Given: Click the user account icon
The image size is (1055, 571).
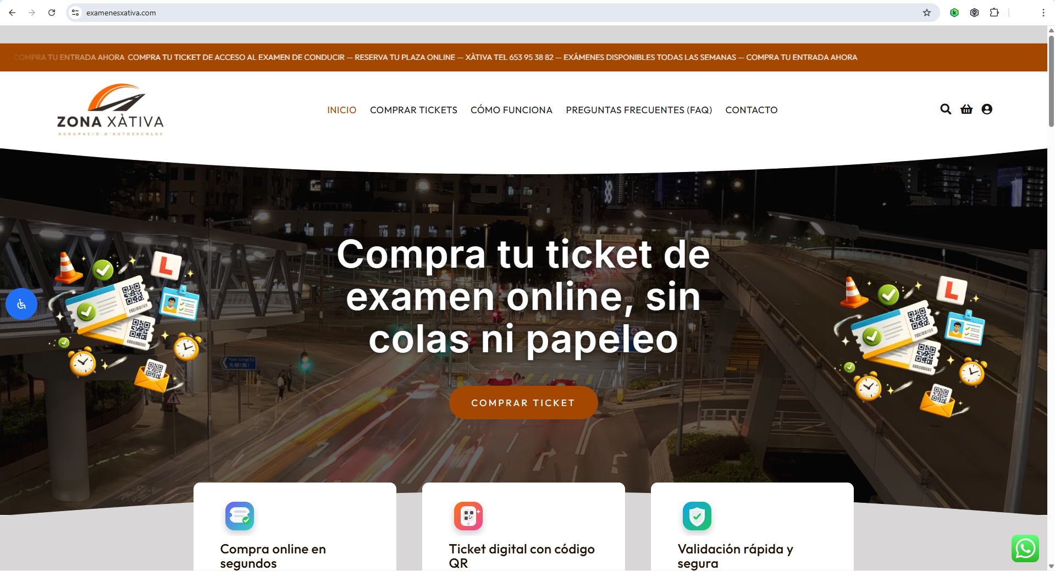Looking at the screenshot, I should [x=987, y=109].
